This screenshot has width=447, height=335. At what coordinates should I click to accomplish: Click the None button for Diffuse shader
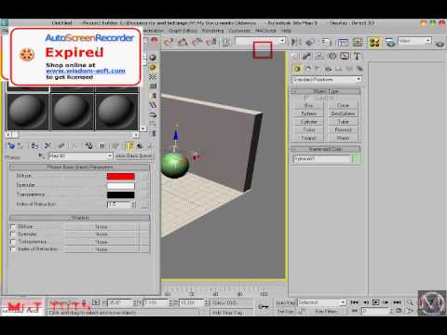coord(102,227)
